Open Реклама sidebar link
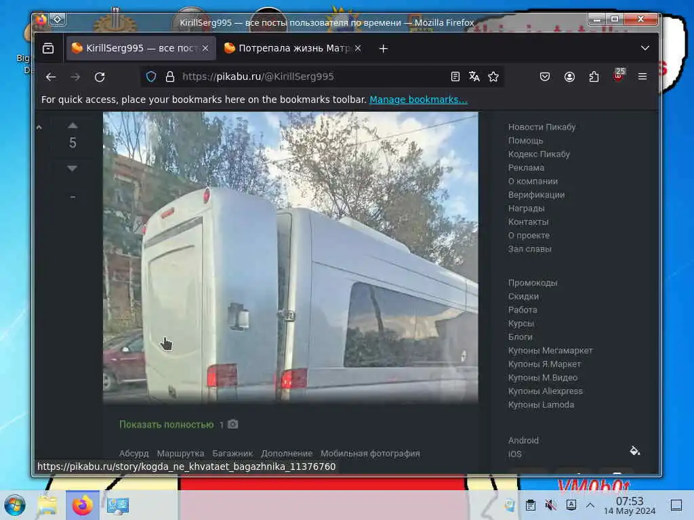This screenshot has width=694, height=520. [x=526, y=168]
